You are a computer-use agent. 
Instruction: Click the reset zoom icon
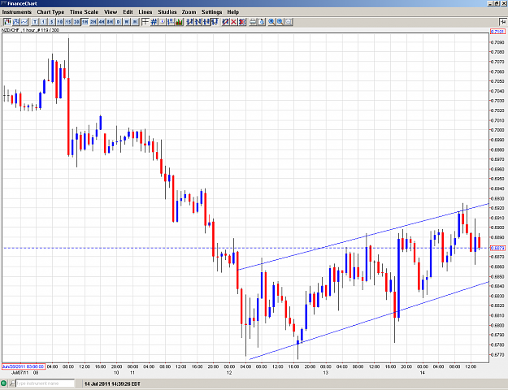(289, 22)
